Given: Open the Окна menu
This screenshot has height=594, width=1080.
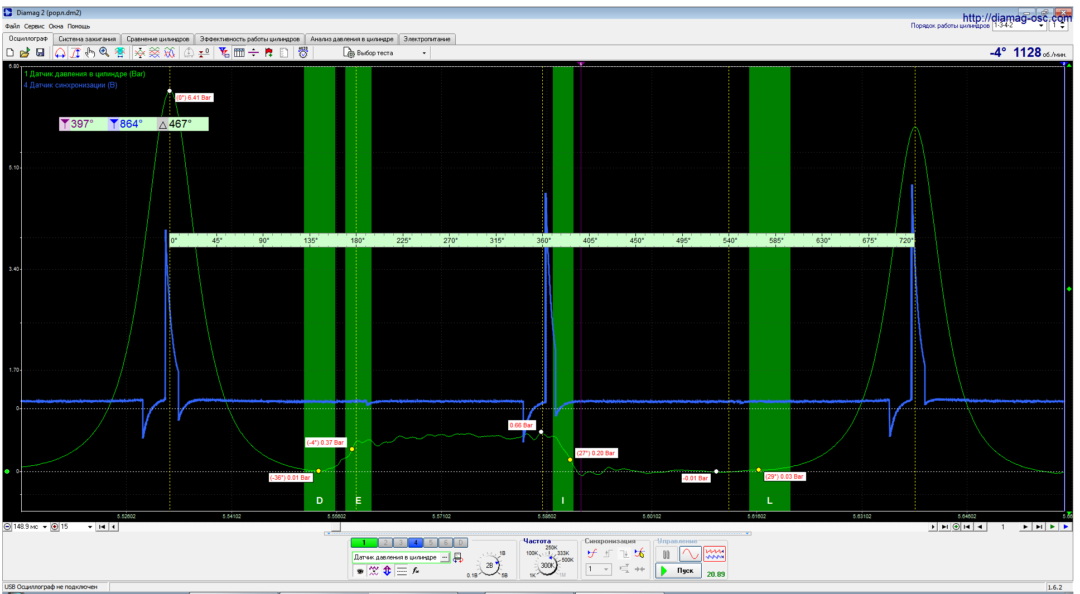Looking at the screenshot, I should click(56, 26).
